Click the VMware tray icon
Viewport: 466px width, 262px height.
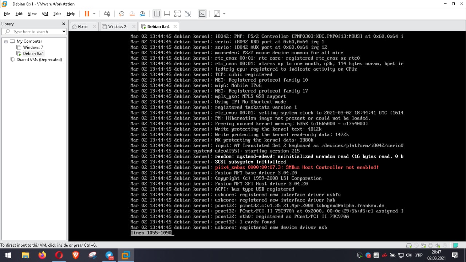(x=360, y=255)
